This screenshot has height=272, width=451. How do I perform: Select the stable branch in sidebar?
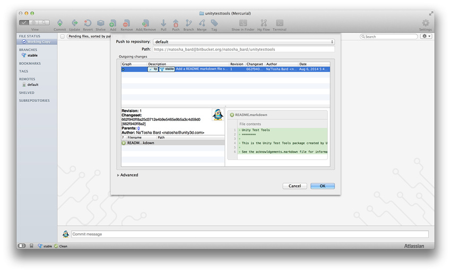(x=32, y=55)
